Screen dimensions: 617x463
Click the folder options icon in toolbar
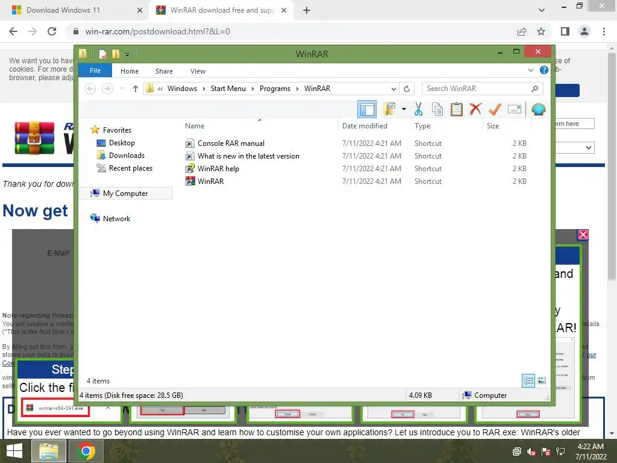(x=389, y=109)
